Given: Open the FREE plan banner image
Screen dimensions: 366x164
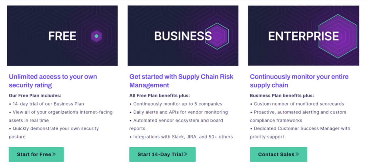Looking at the screenshot, I should coord(62,36).
